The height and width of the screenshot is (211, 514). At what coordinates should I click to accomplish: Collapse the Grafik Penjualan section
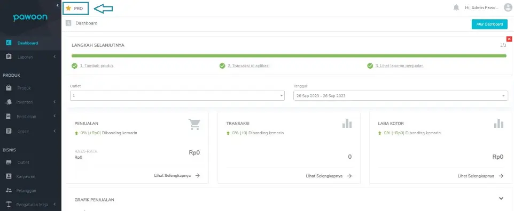pos(501,198)
